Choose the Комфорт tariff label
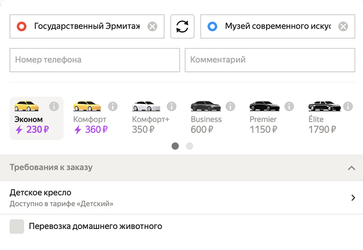Image resolution: width=363 pixels, height=250 pixels. [x=90, y=119]
